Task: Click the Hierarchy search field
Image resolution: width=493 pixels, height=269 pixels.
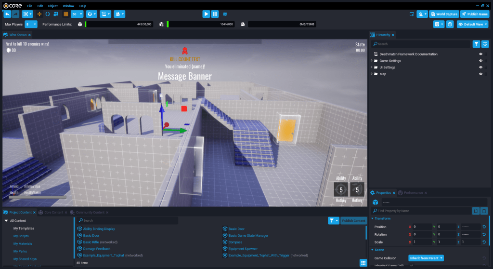Action: tap(420, 44)
